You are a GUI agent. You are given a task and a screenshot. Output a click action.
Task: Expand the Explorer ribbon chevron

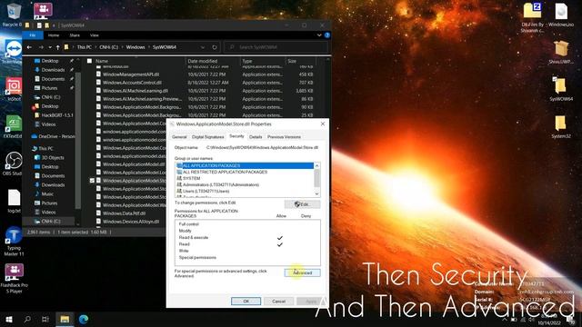319,35
